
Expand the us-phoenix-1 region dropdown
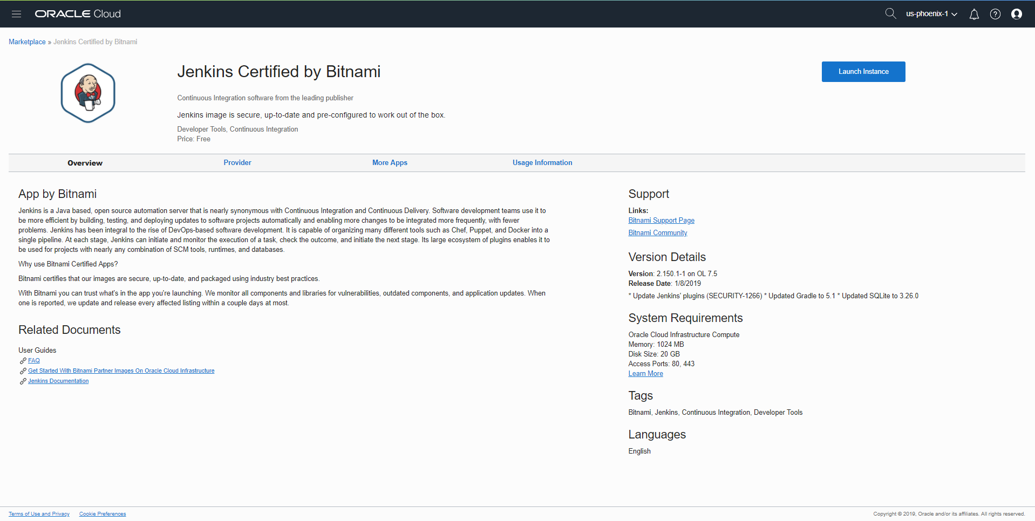[931, 14]
